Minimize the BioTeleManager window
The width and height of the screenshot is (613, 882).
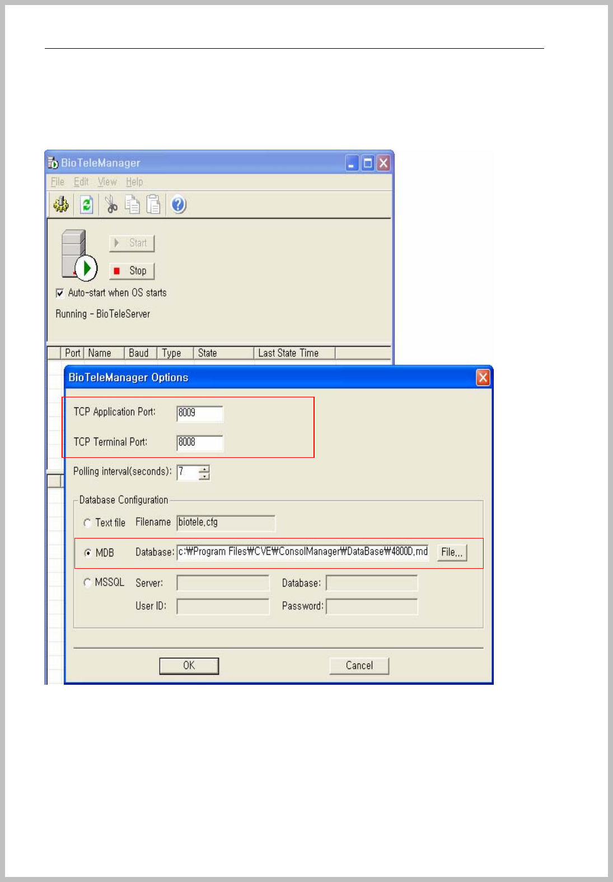pyautogui.click(x=352, y=163)
